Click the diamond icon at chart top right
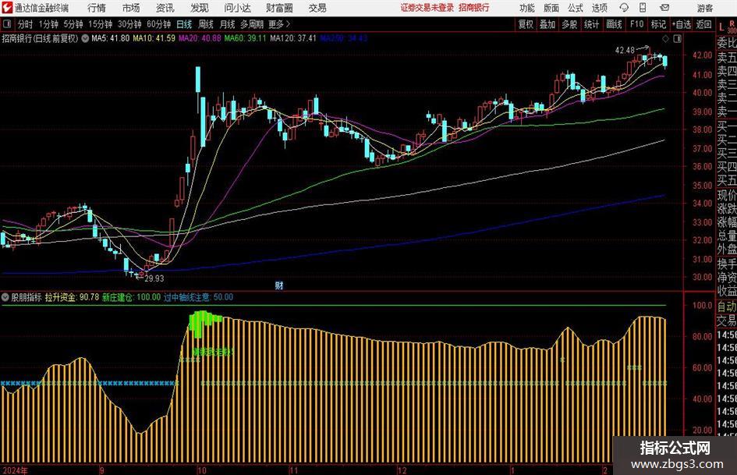This screenshot has height=475, width=737. click(665, 38)
